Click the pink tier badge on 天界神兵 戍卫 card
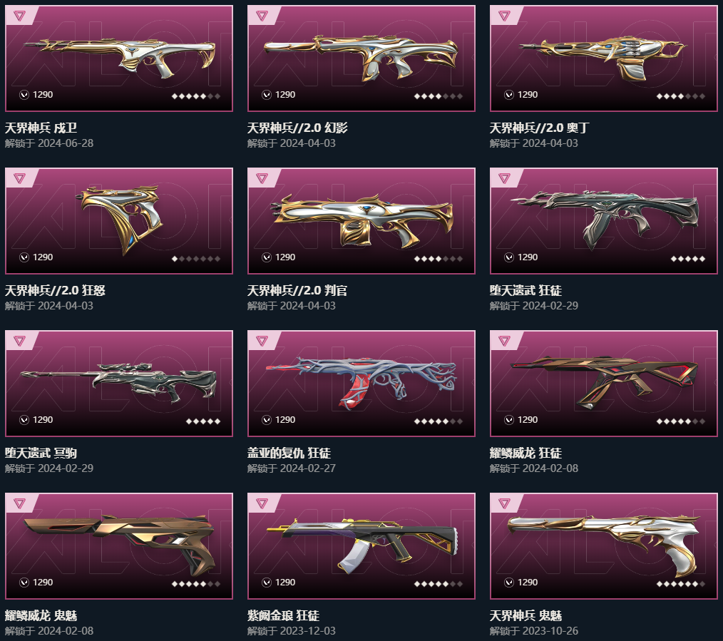 point(19,16)
